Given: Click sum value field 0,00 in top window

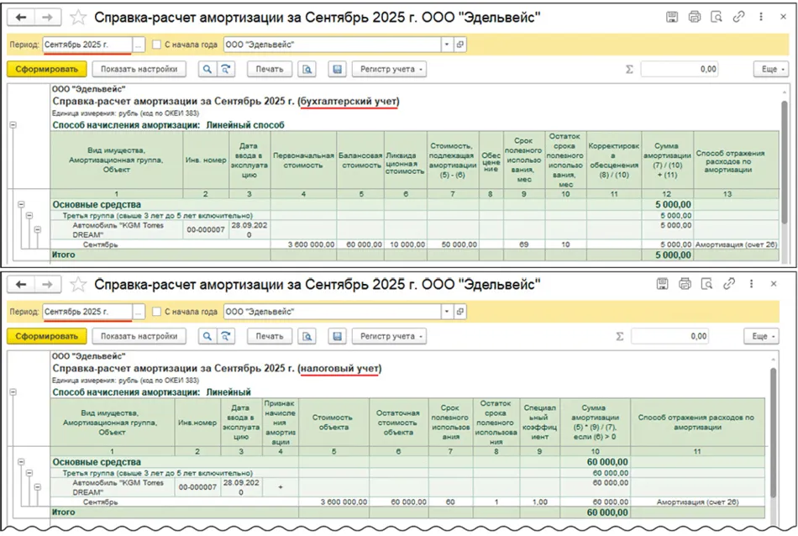Looking at the screenshot, I should [680, 69].
